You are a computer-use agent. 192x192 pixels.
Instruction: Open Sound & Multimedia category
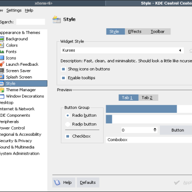[x=17, y=147]
